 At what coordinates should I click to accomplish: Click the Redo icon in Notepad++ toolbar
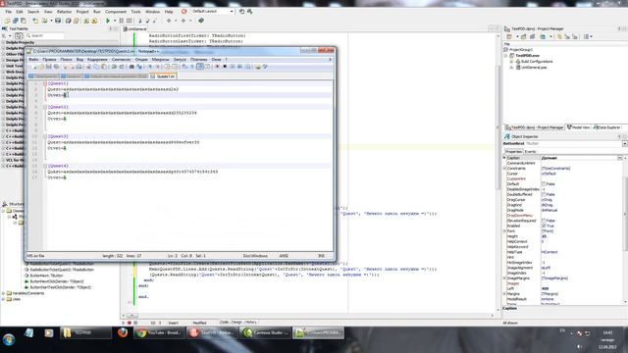[122, 67]
